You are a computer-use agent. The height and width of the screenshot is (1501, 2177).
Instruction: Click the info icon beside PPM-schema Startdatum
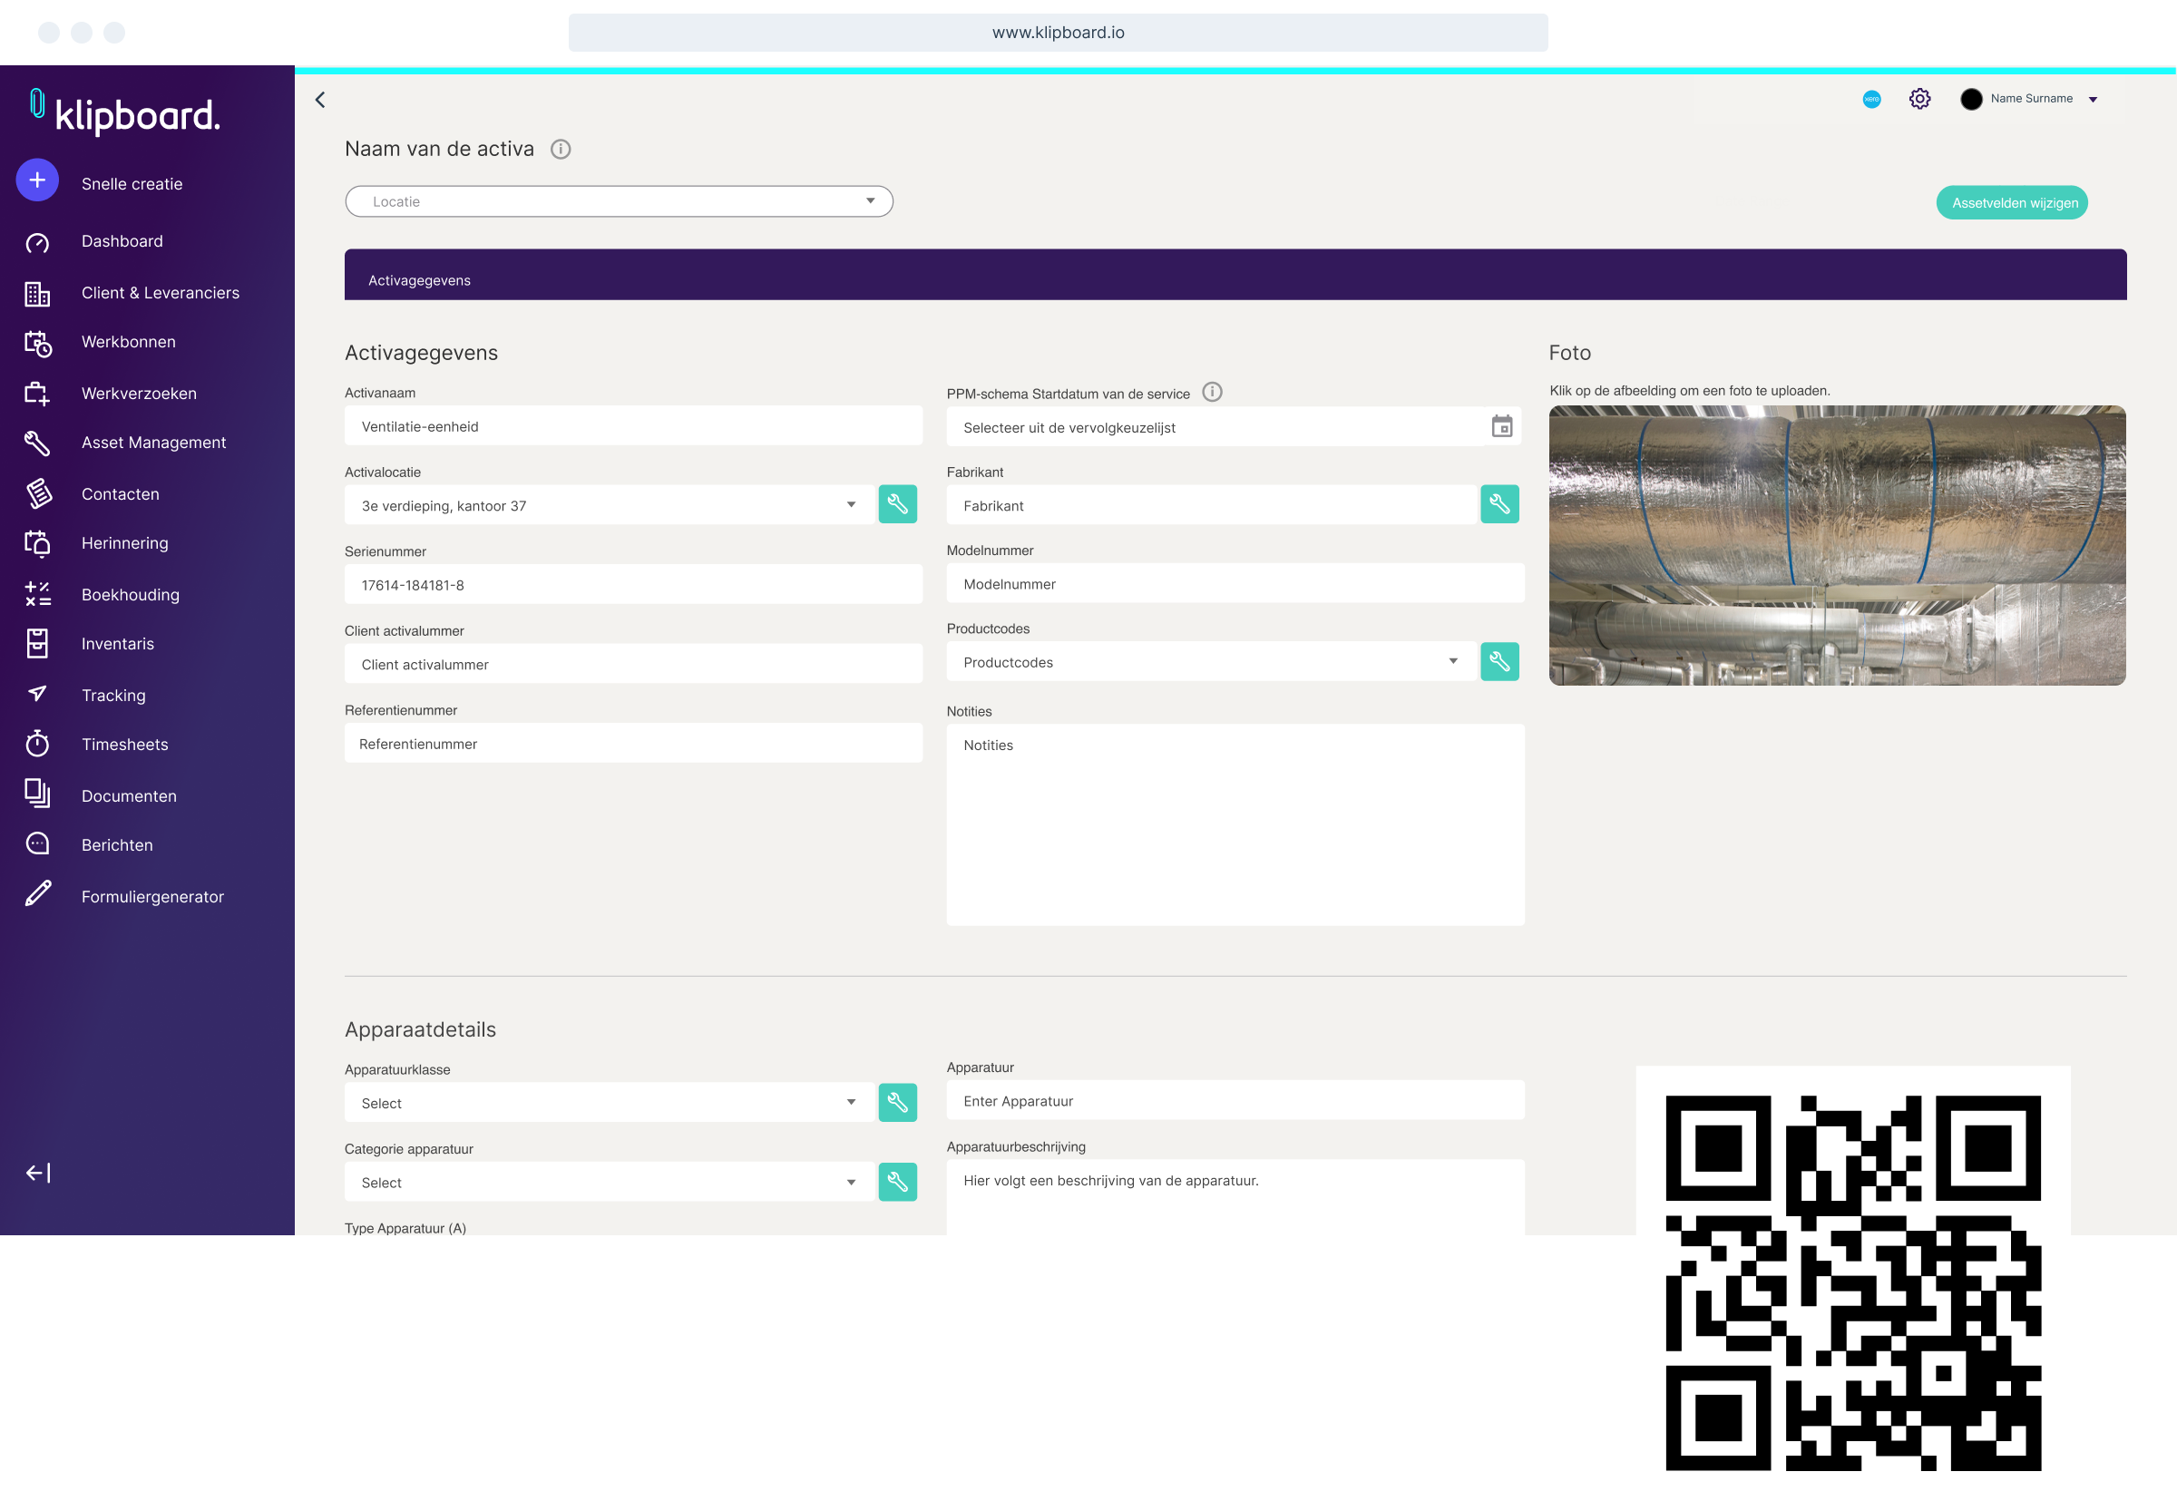1214,392
